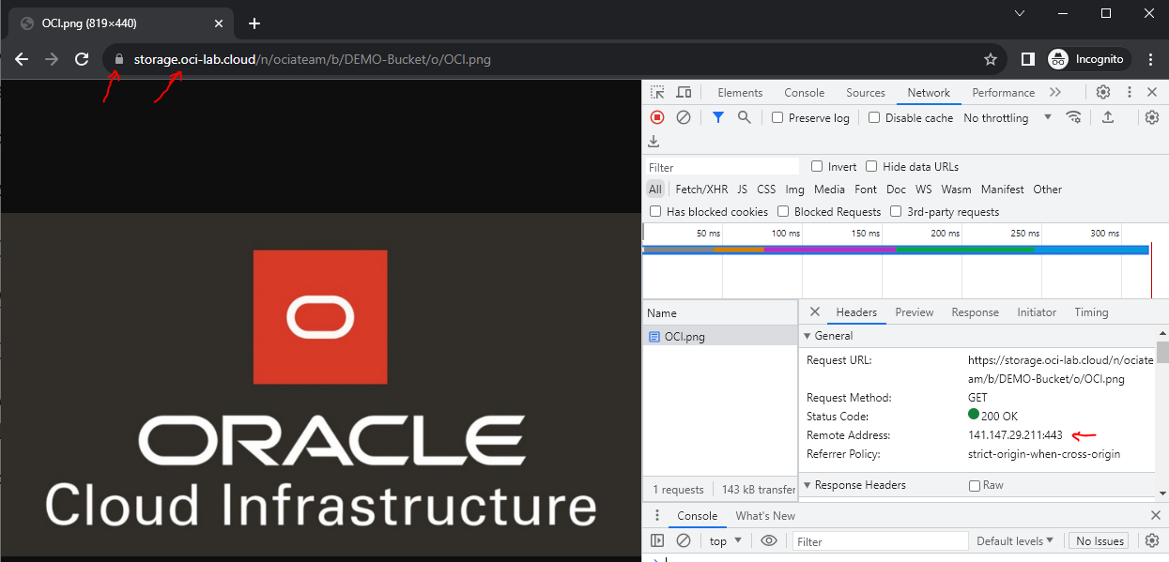Click the network timeline overview bar

click(x=895, y=250)
